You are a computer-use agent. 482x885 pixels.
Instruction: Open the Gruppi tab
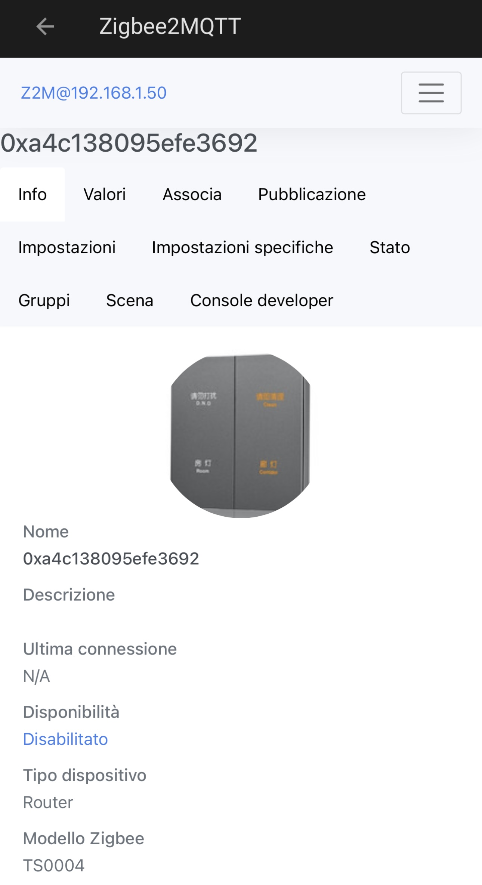pos(44,300)
